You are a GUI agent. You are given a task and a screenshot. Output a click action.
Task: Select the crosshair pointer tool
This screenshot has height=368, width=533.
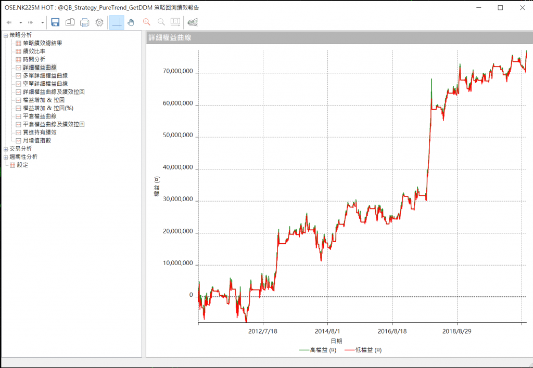[117, 22]
